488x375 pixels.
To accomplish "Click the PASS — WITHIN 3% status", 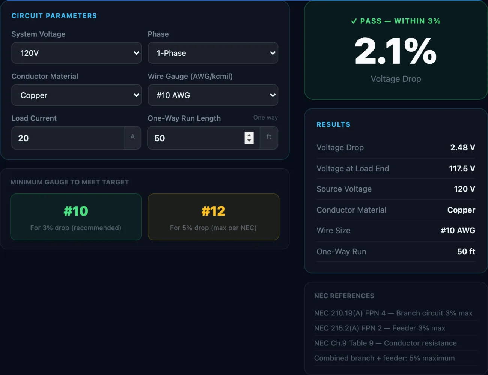I will (x=396, y=21).
